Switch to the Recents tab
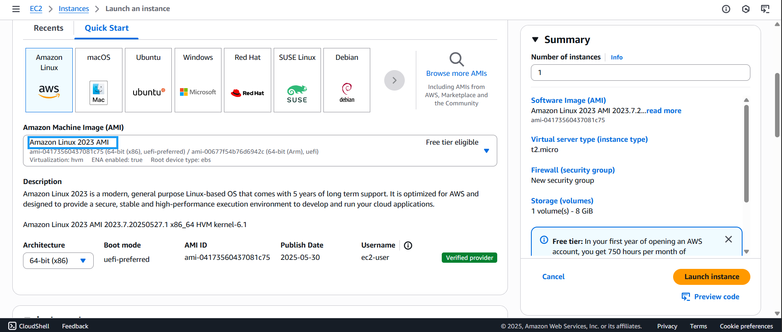 tap(48, 28)
